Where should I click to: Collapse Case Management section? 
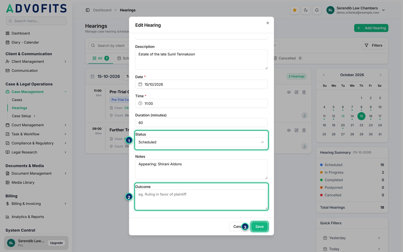coord(36,92)
